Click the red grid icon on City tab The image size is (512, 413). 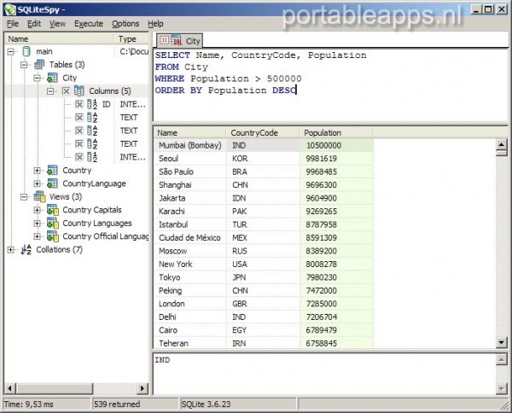pyautogui.click(x=164, y=40)
